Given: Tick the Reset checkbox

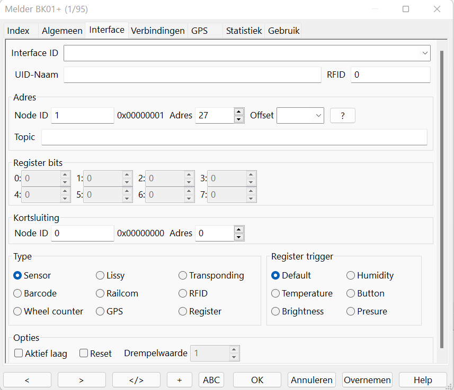Looking at the screenshot, I should [x=84, y=354].
